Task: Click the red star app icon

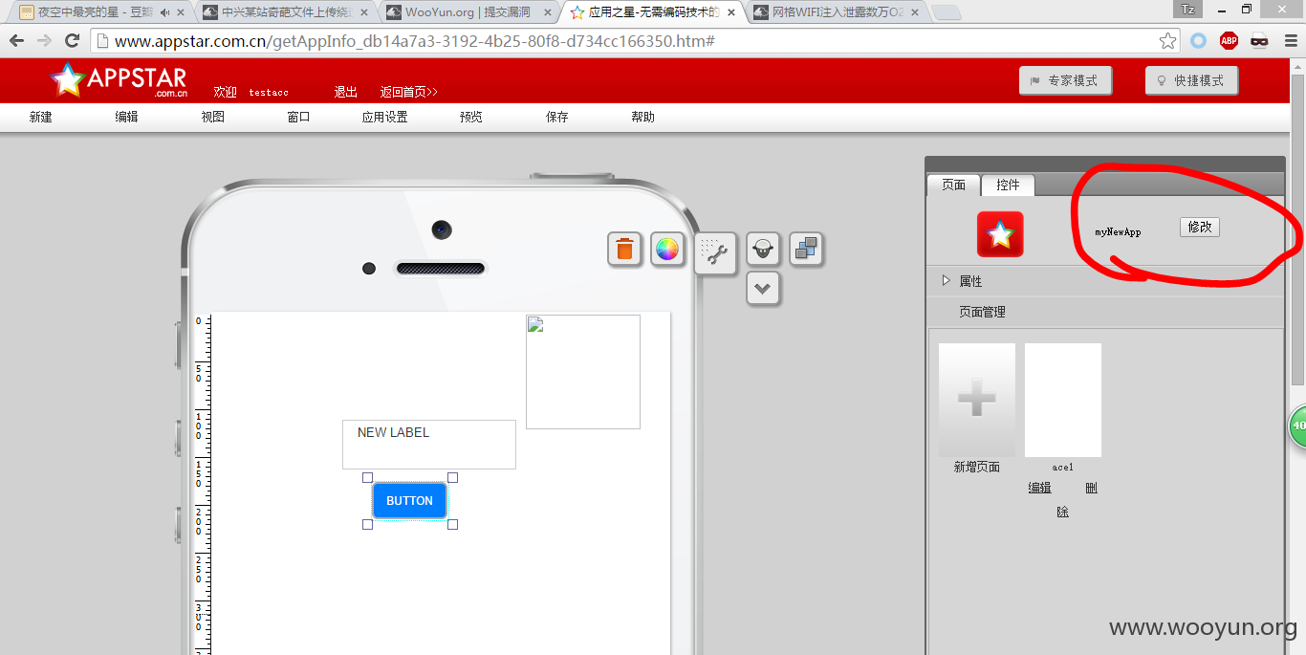Action: point(1000,234)
